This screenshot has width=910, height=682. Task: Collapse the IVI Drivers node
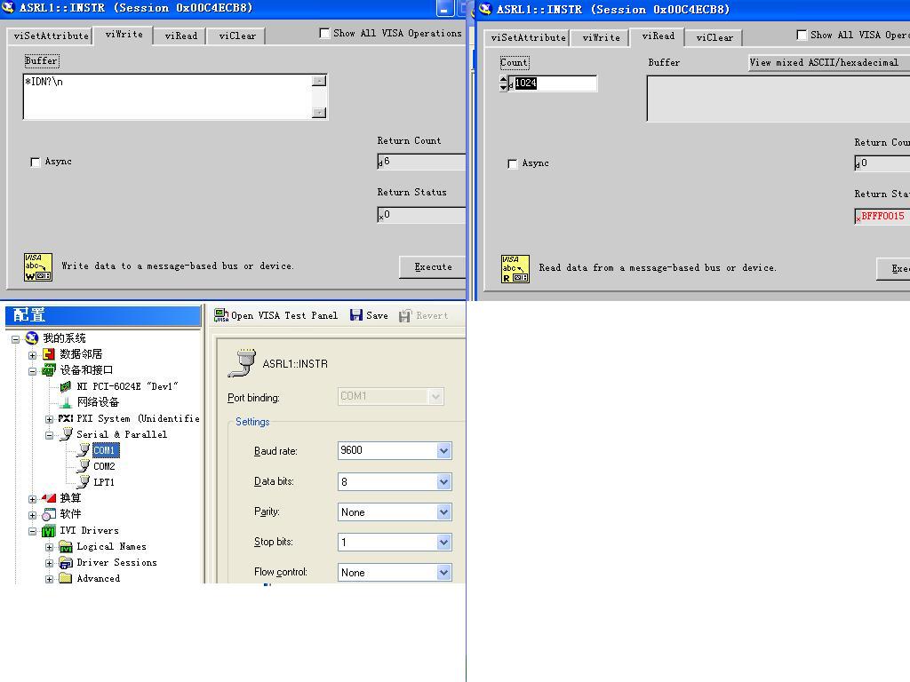click(x=33, y=531)
